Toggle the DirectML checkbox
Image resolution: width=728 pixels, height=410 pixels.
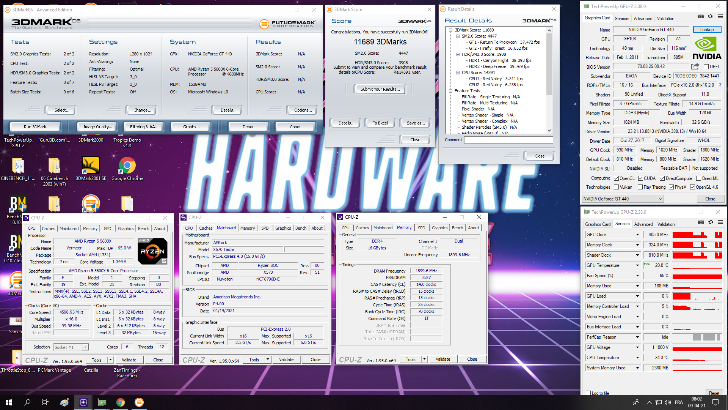click(698, 178)
